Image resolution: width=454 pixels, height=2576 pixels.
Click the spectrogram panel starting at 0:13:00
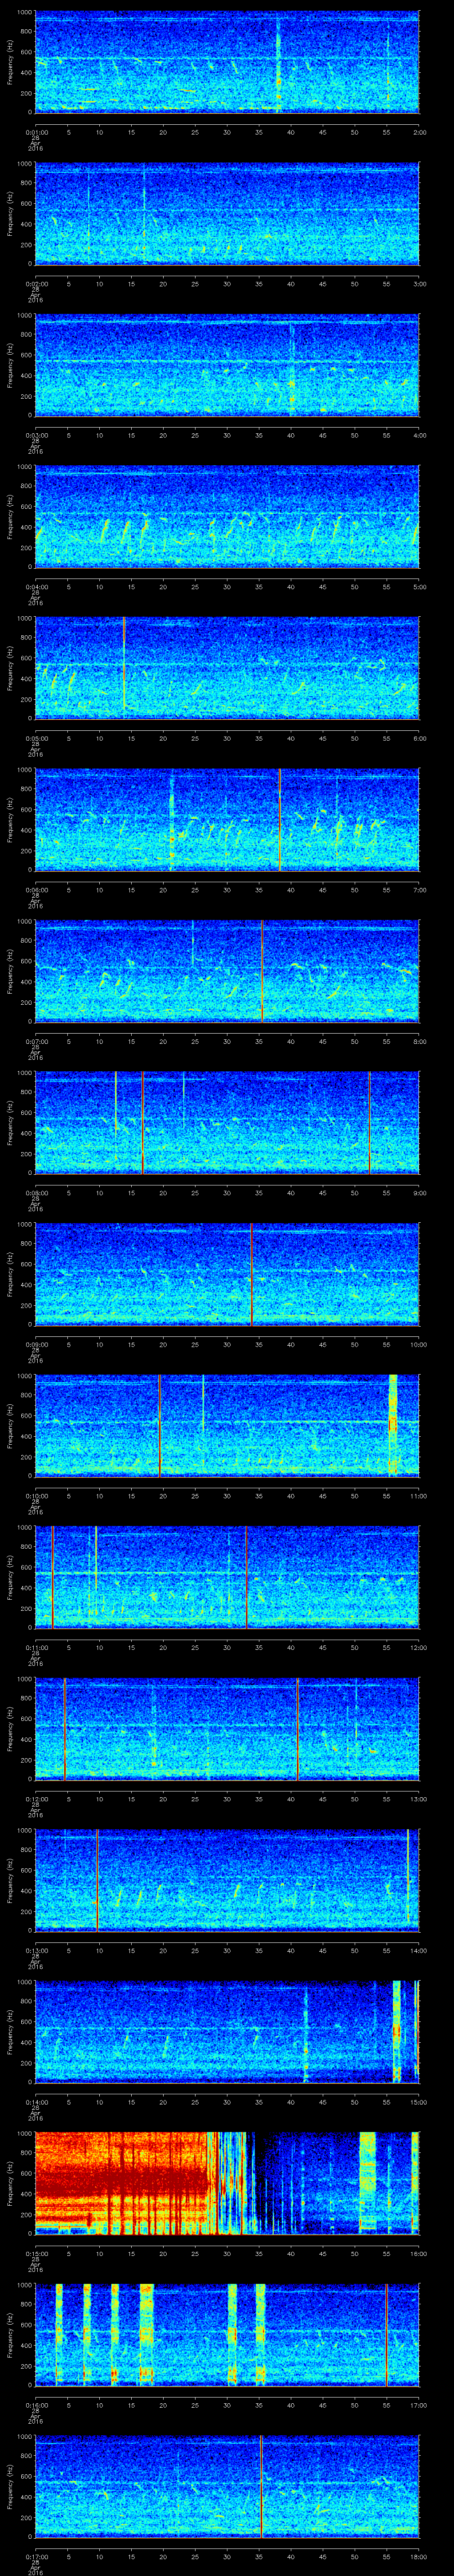click(227, 1880)
